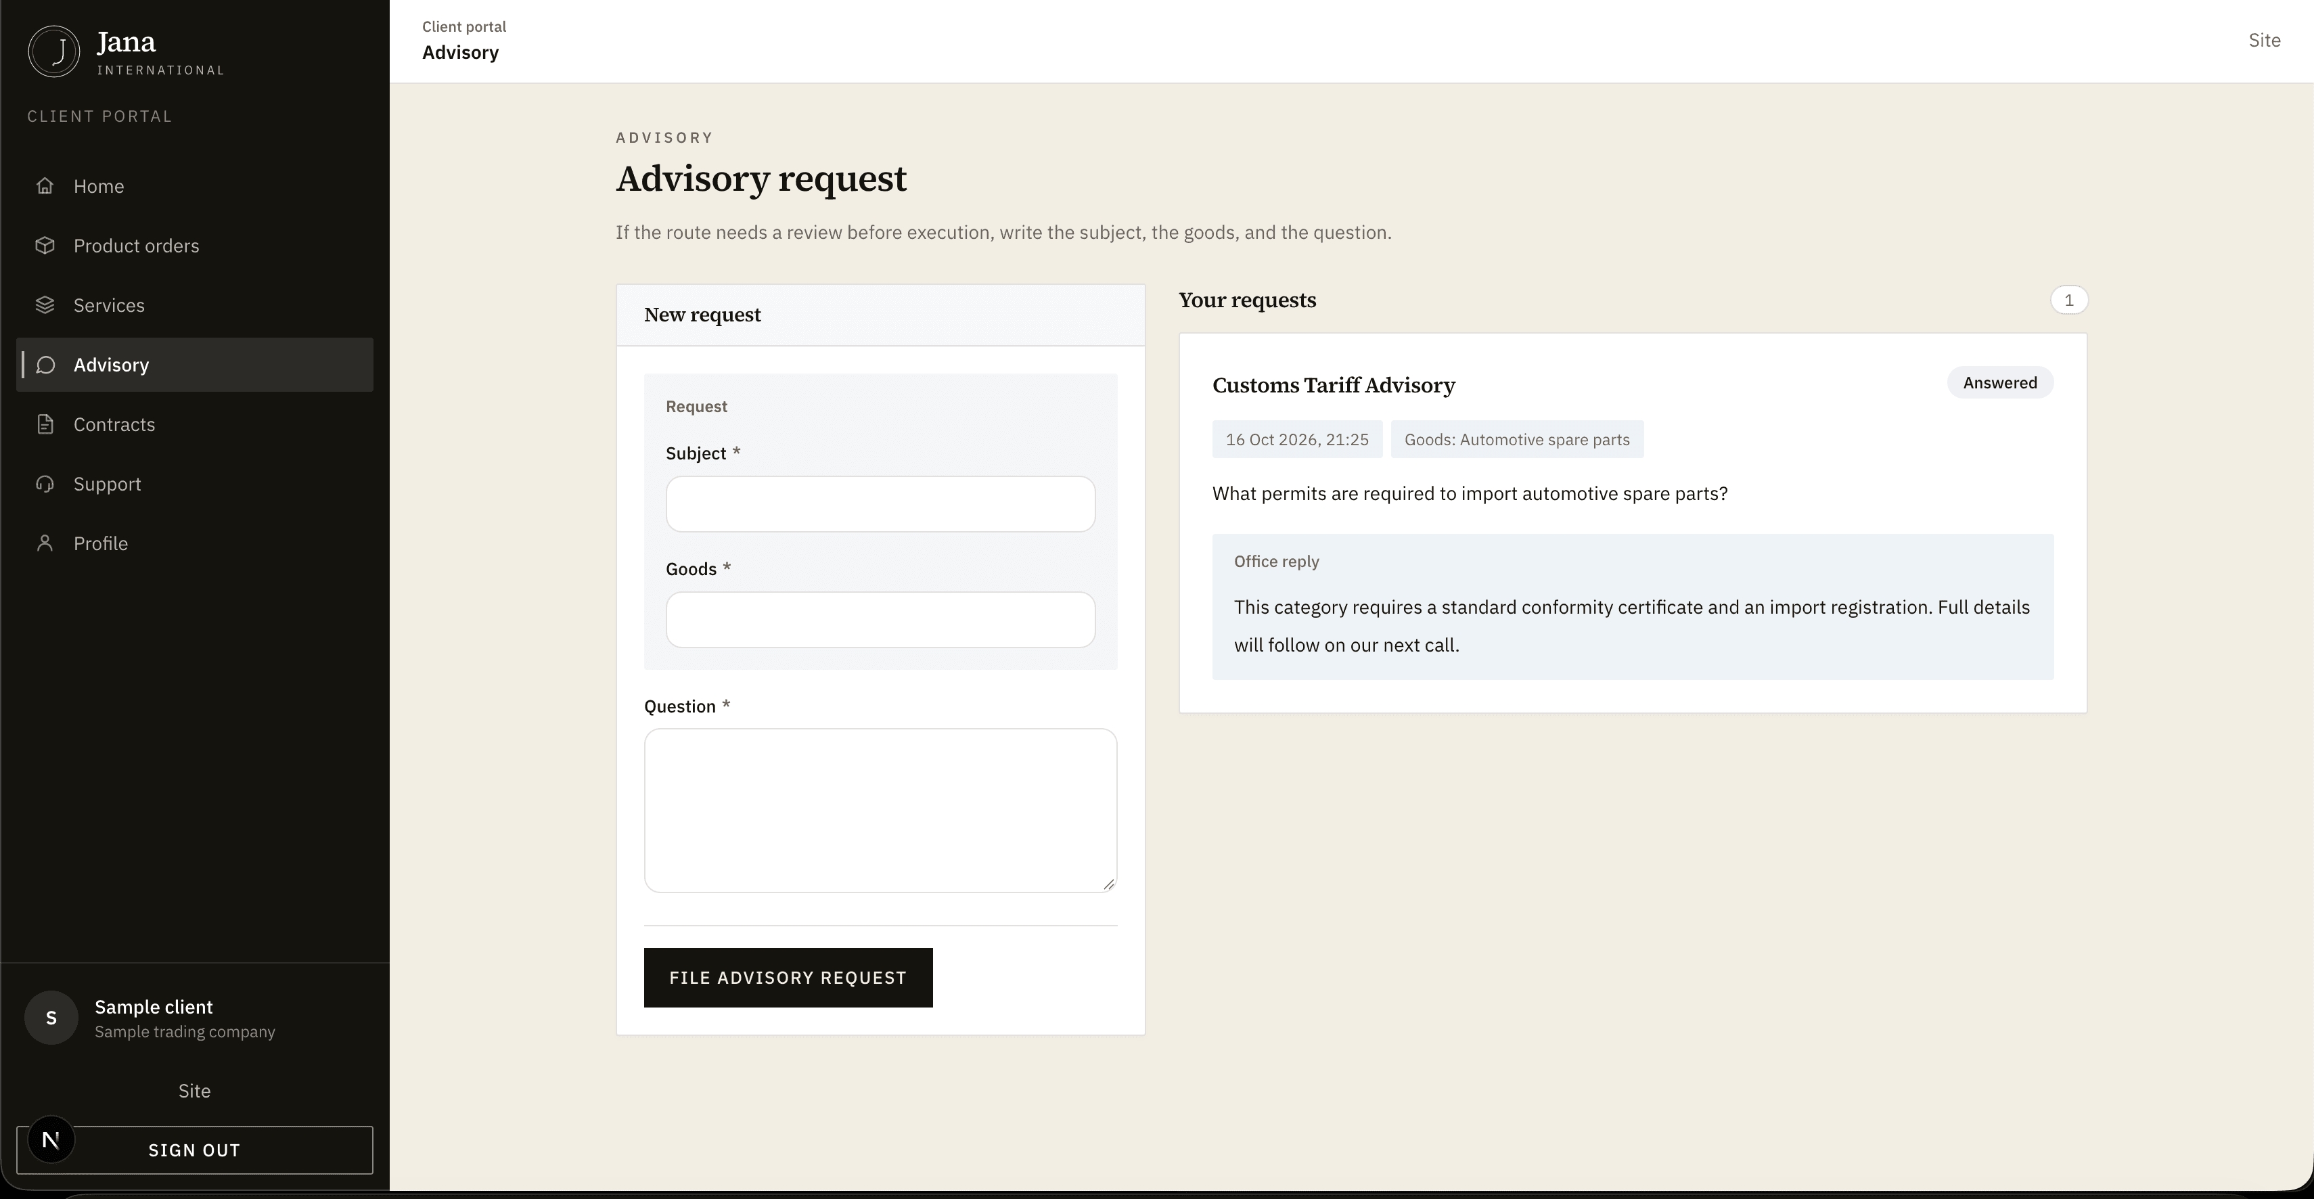The image size is (2314, 1199).
Task: Click the File Advisory Request button
Action: pyautogui.click(x=788, y=977)
